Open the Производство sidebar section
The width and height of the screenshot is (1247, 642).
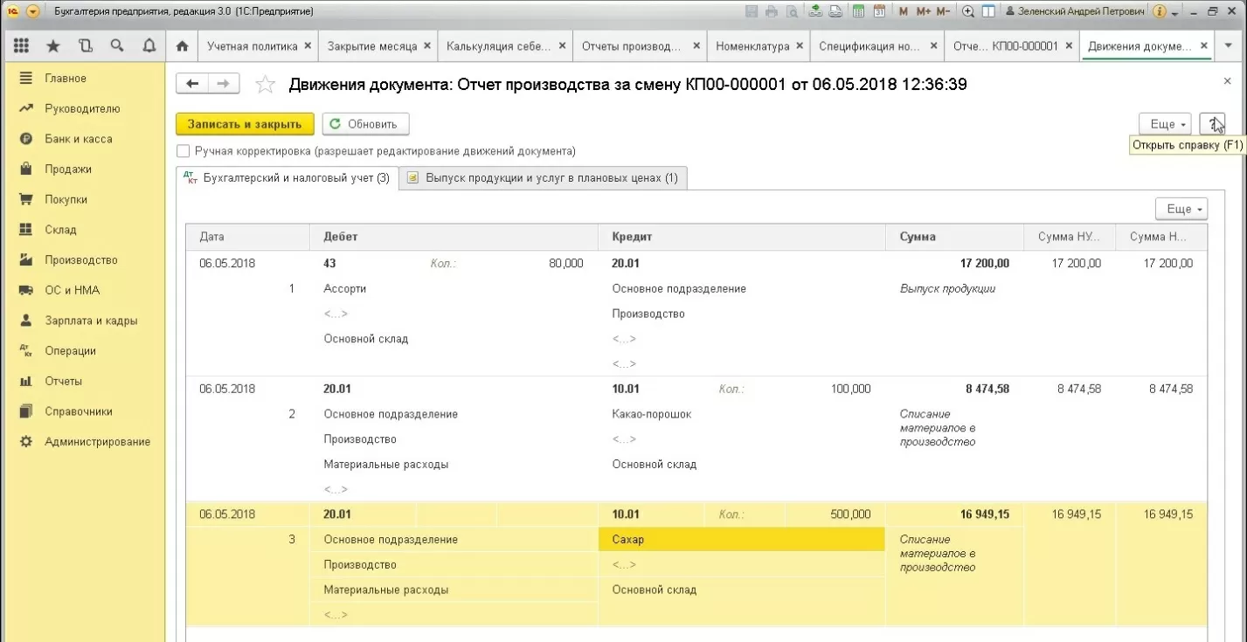(81, 260)
